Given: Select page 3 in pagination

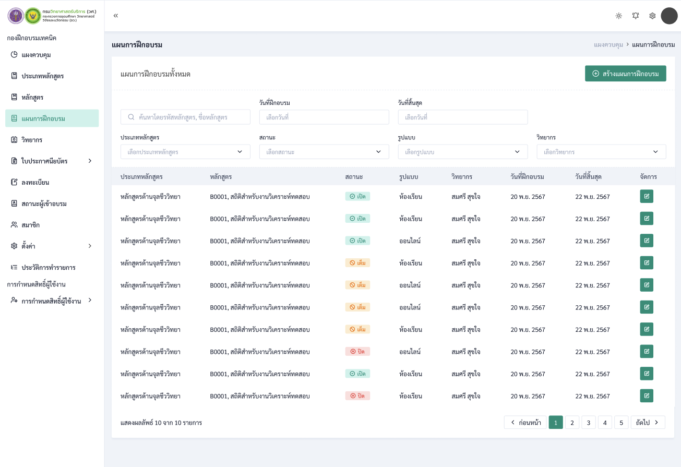Looking at the screenshot, I should click(588, 422).
